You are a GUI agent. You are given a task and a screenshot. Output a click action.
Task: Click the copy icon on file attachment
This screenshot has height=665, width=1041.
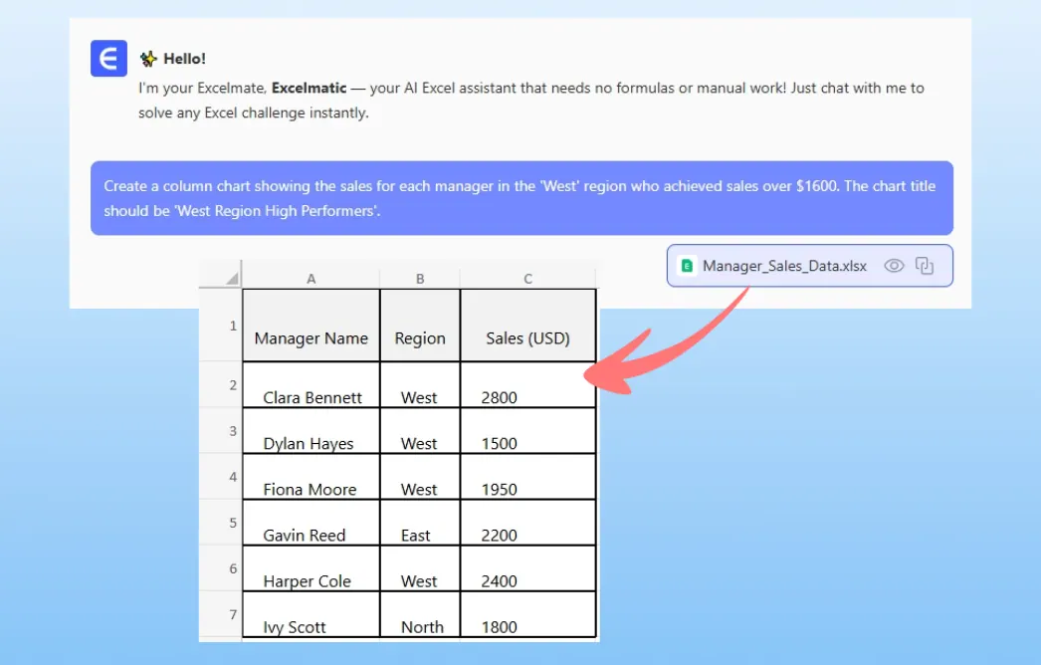(x=925, y=266)
